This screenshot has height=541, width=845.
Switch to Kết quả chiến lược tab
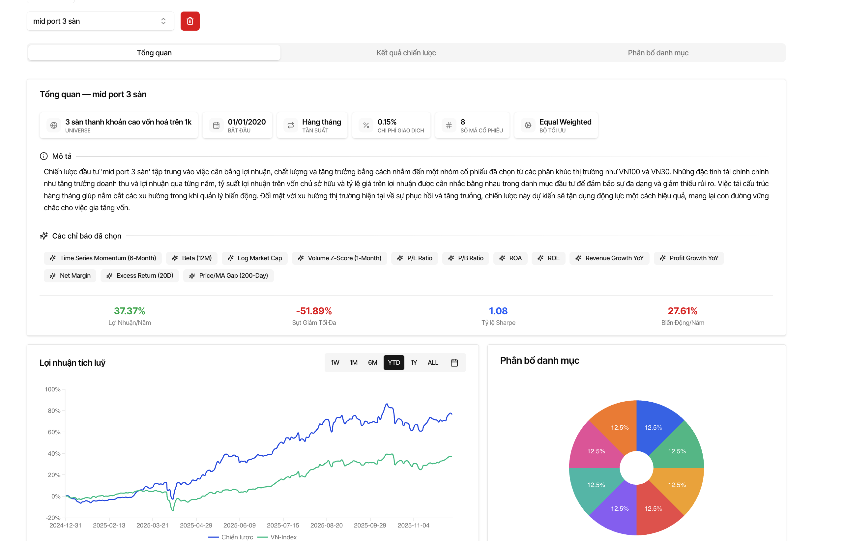pos(406,53)
